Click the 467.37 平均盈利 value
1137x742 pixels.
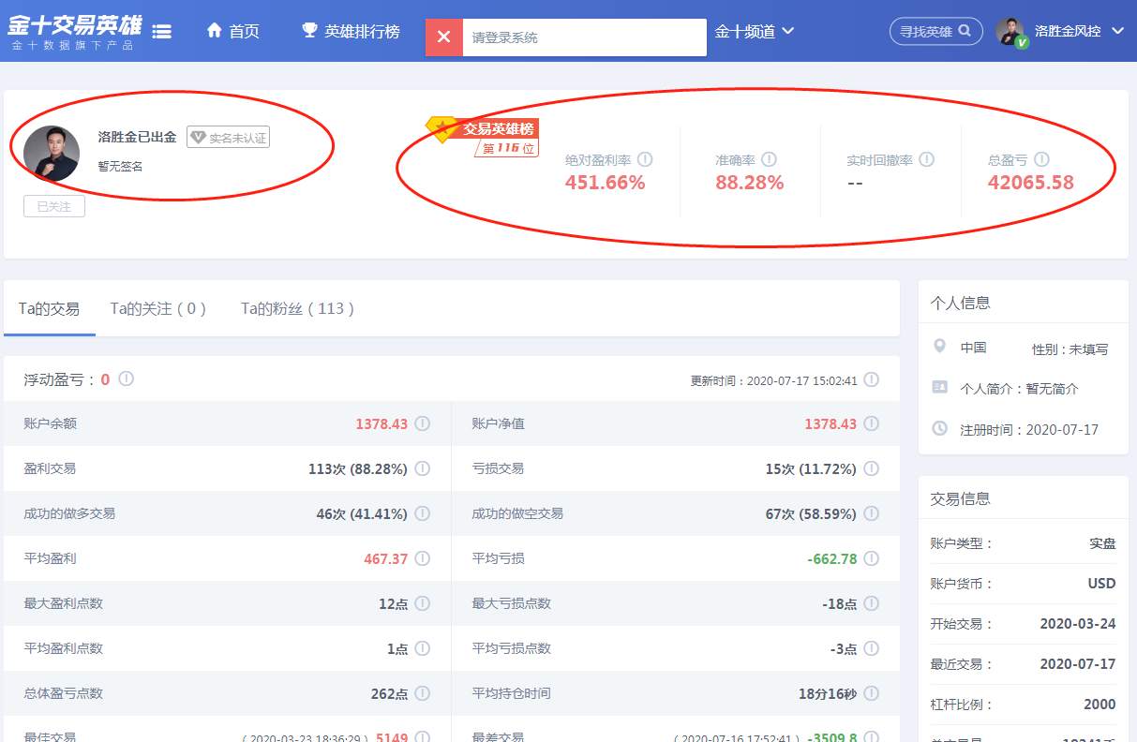[386, 558]
